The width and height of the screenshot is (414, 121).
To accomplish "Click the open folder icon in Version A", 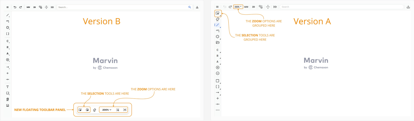I will coord(218,43).
